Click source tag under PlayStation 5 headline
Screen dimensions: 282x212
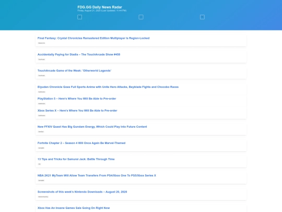tap(42, 104)
